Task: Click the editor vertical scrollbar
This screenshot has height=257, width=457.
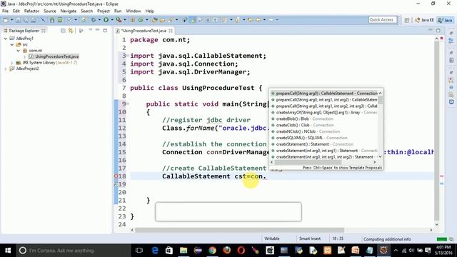Action: pyautogui.click(x=436, y=131)
